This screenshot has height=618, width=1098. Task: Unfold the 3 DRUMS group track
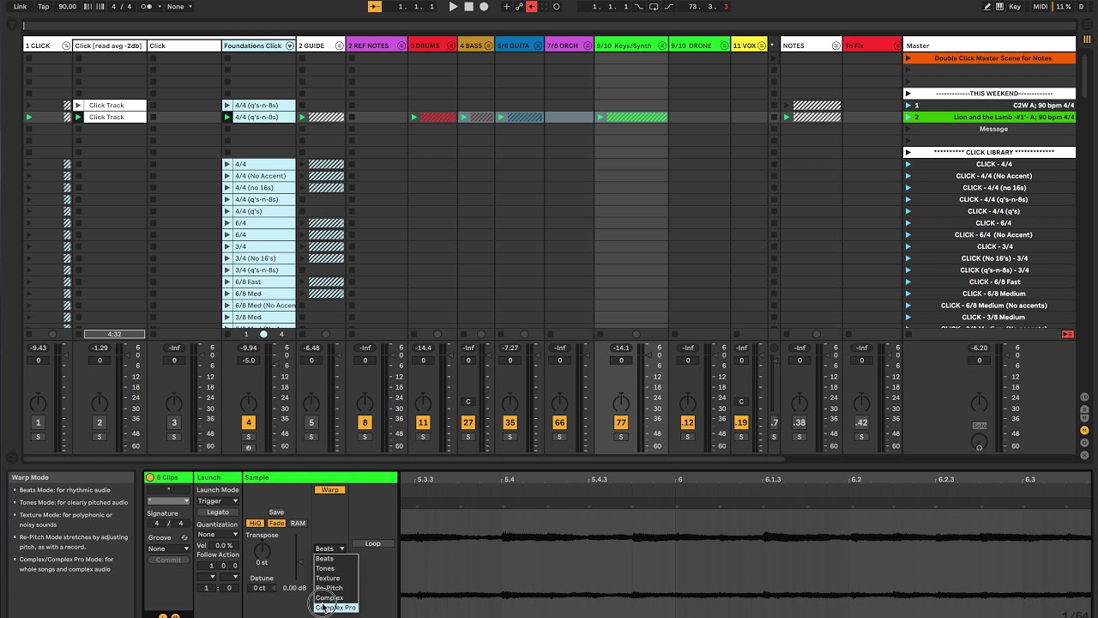[451, 45]
